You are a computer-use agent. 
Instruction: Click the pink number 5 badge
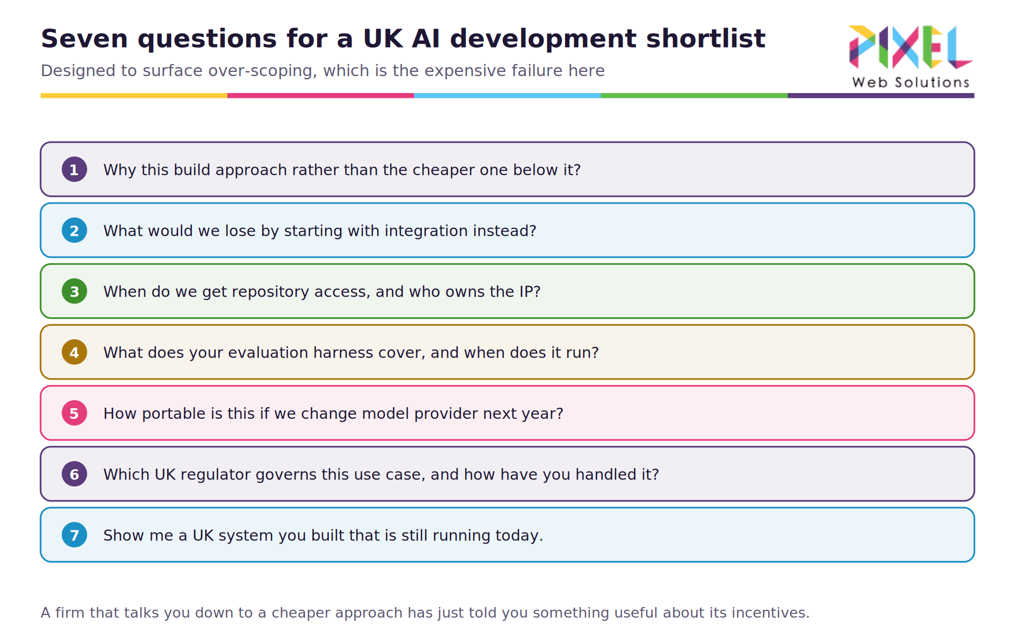[75, 413]
